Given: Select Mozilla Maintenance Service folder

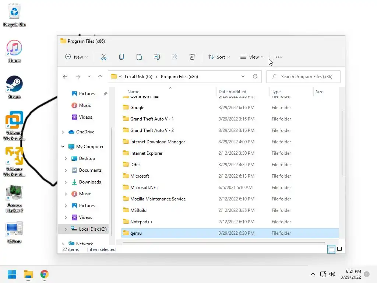Looking at the screenshot, I should (x=230, y=199).
